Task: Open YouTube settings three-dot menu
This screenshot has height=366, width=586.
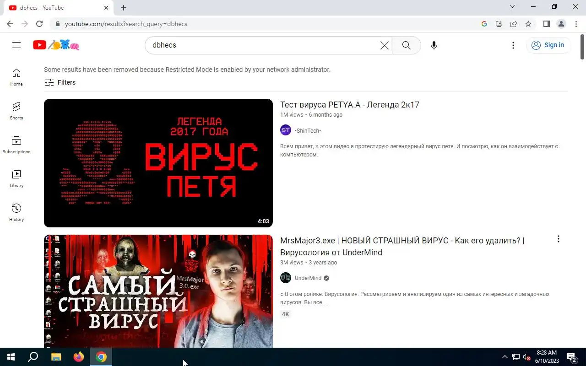Action: [513, 45]
